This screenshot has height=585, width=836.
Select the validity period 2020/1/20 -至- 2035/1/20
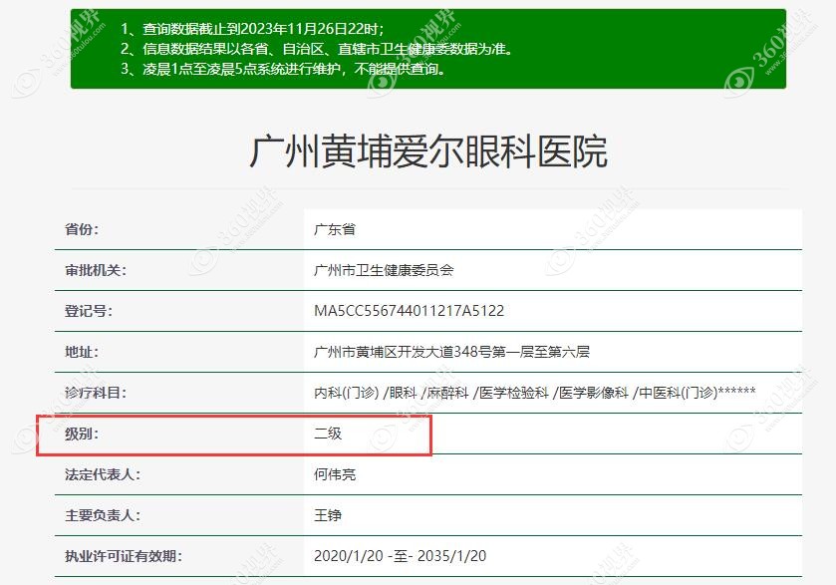click(x=400, y=556)
